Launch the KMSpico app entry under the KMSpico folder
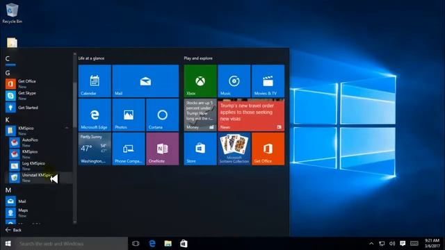Viewport: 445px width, 250px height. pyautogui.click(x=38, y=154)
